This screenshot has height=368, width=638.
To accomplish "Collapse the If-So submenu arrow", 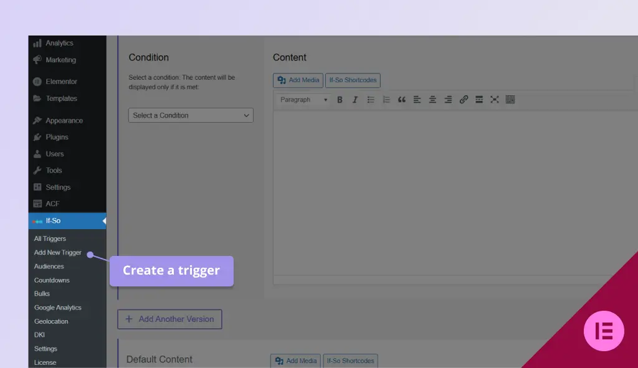I will tap(104, 220).
